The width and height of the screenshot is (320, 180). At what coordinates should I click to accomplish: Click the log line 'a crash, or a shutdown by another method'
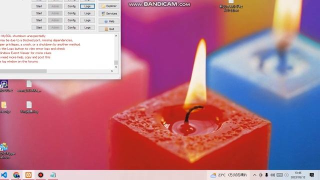[x=40, y=44]
